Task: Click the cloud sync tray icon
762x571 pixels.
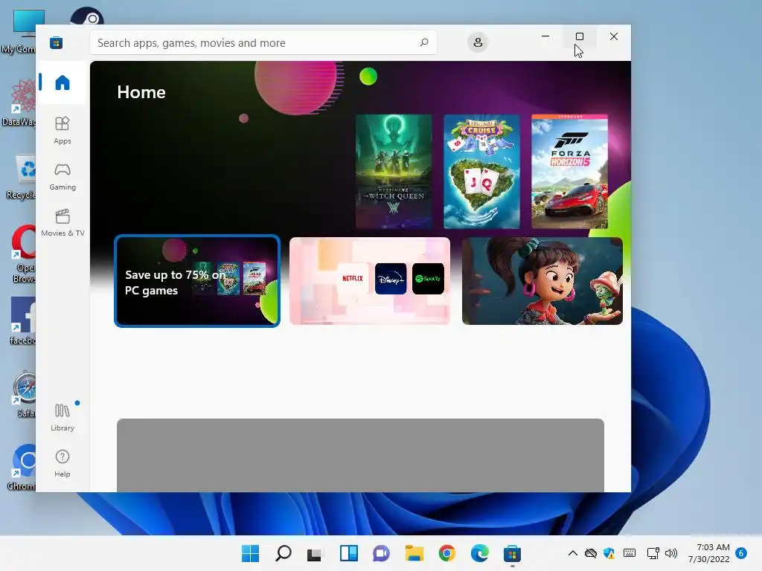Action: click(590, 553)
